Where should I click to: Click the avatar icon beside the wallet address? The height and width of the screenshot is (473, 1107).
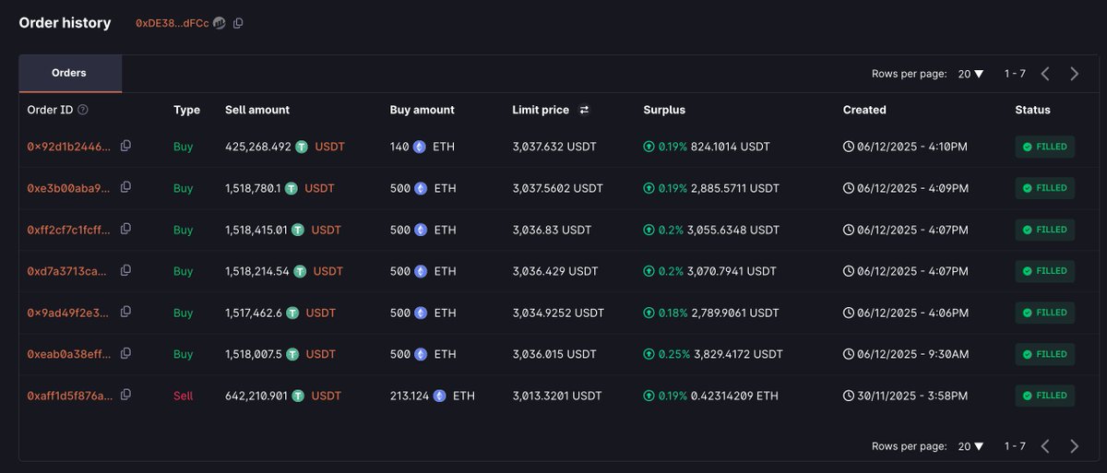pos(219,23)
